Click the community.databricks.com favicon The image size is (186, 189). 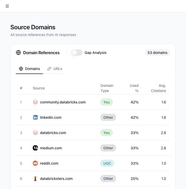coord(35,102)
